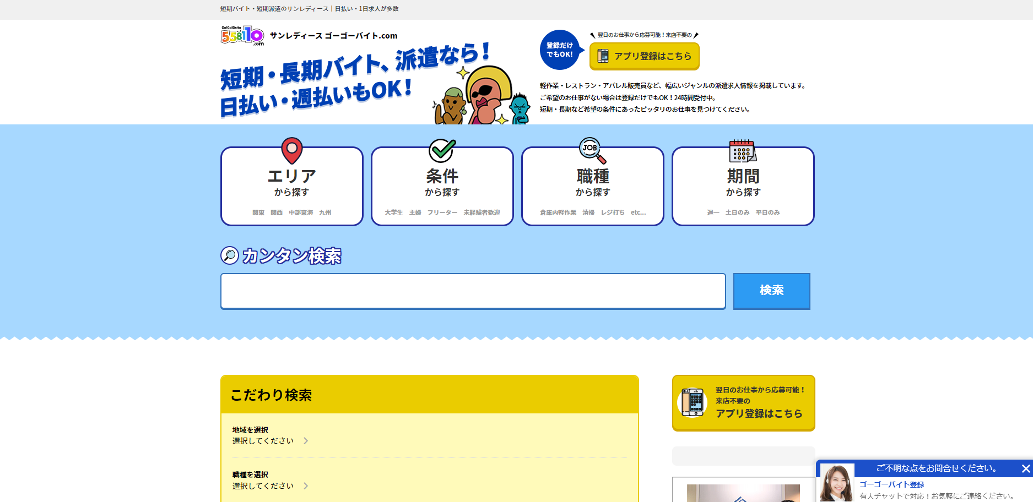
Task: Click the magnifying glass icon beside カンタン検索
Action: point(229,255)
